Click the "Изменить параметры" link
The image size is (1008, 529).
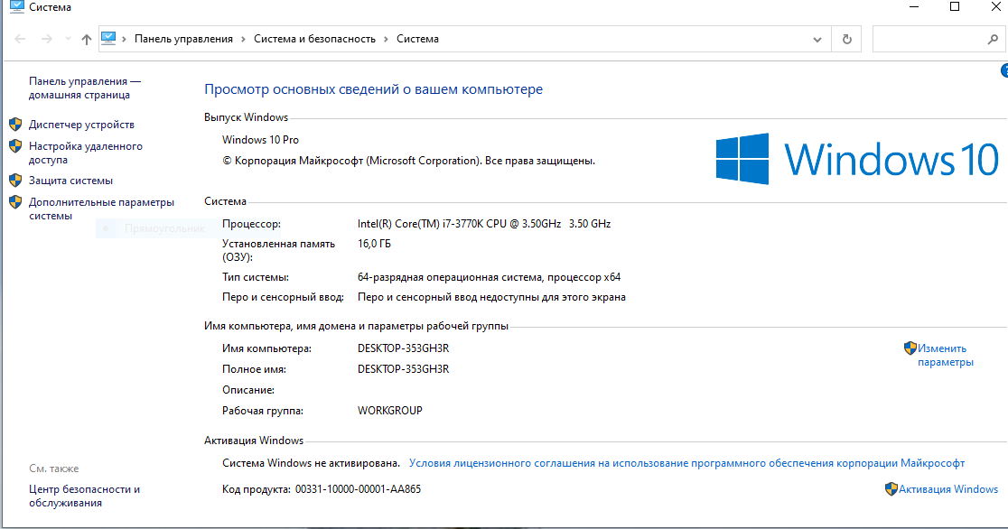(944, 355)
